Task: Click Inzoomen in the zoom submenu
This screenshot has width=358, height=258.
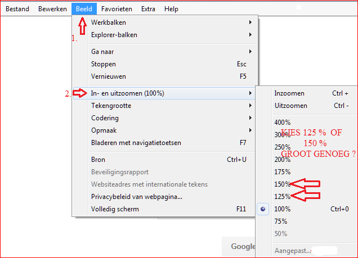Action: coord(289,93)
